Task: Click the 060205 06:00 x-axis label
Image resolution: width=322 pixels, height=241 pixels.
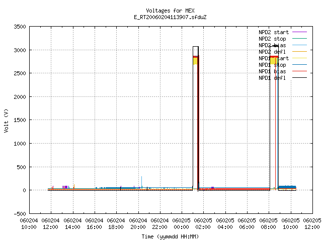Action: click(247, 224)
